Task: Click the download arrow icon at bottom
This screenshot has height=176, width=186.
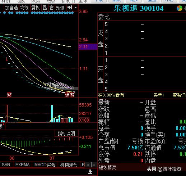Action: [90, 172]
